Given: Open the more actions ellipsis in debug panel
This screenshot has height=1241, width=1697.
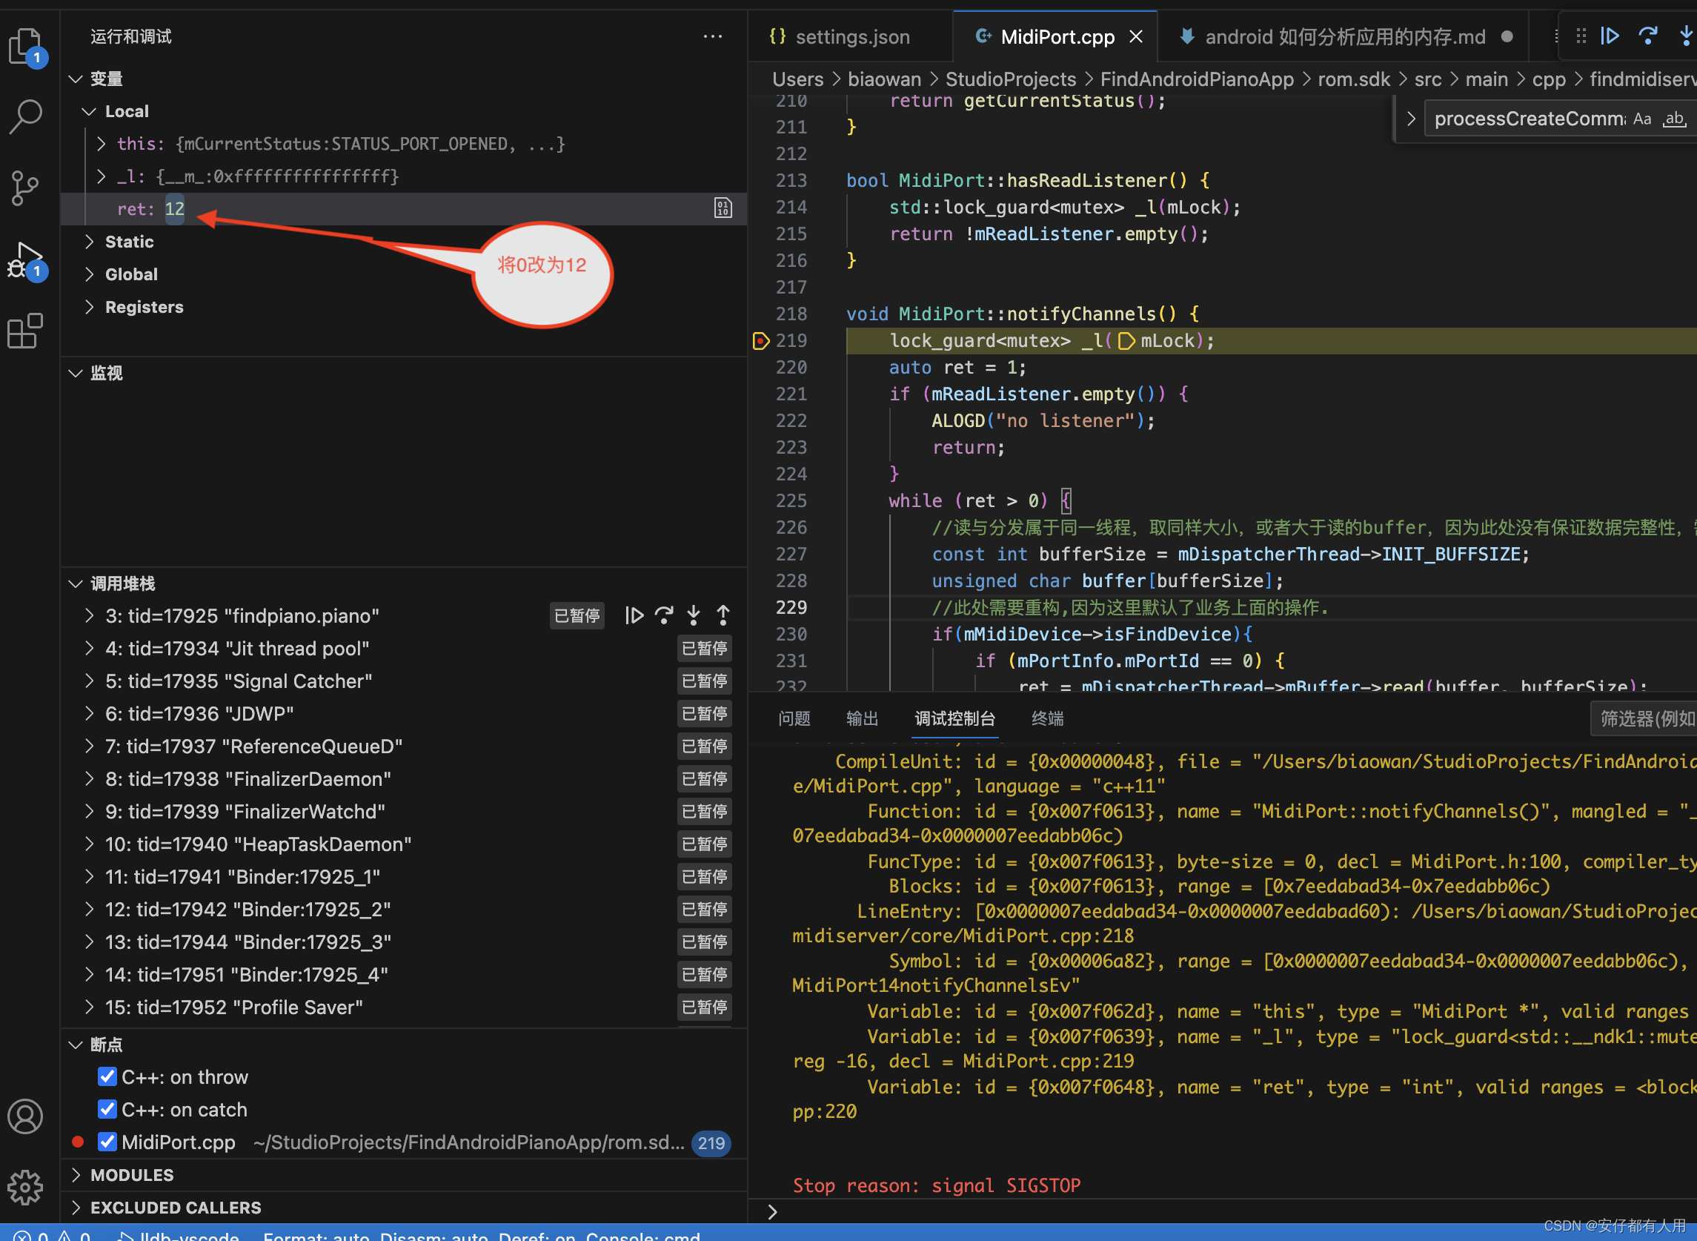Looking at the screenshot, I should click(x=713, y=36).
